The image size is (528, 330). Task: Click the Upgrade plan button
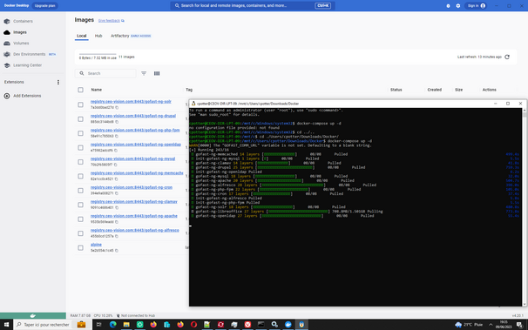44,6
